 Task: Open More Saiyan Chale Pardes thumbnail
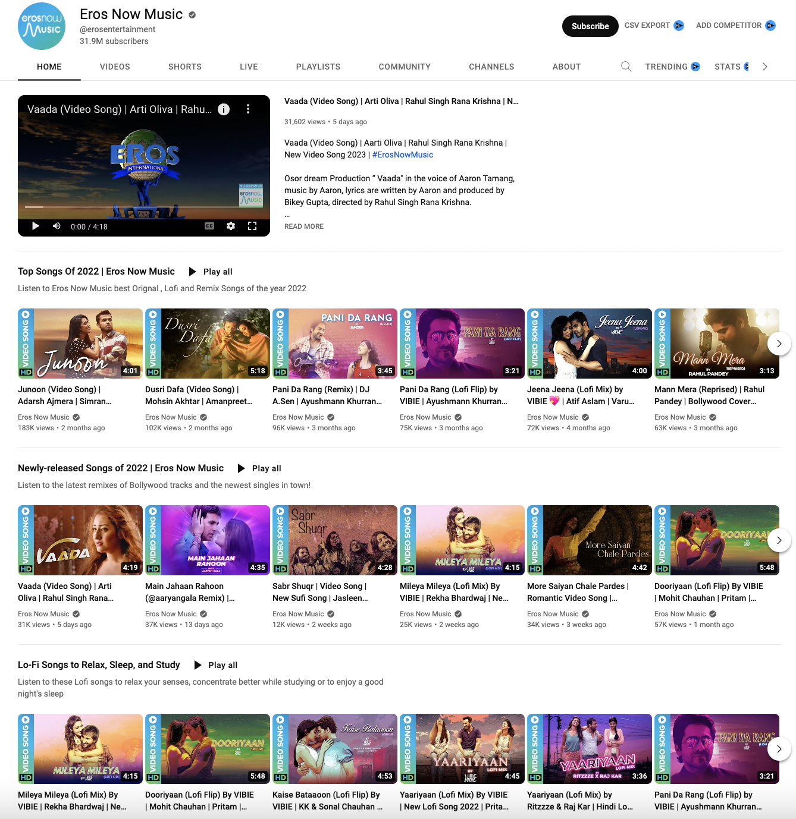(590, 540)
